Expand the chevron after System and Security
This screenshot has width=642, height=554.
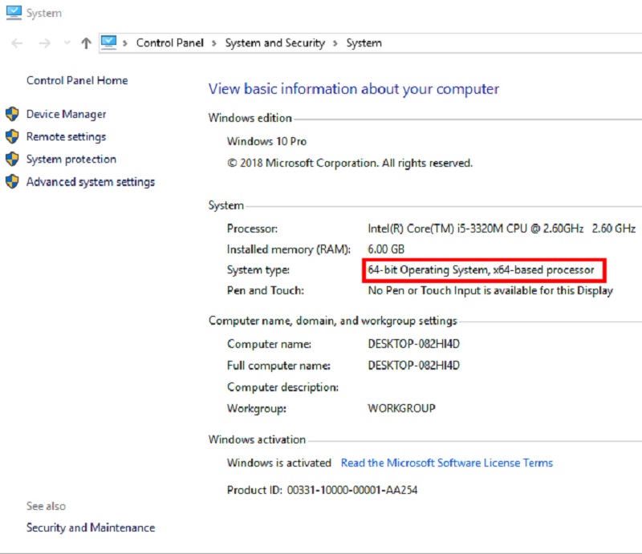(x=335, y=43)
